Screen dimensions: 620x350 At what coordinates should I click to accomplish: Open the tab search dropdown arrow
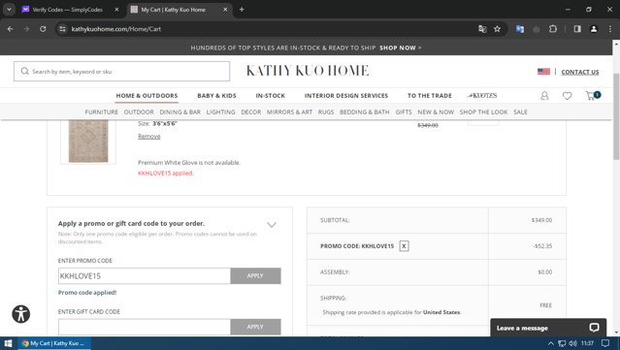coord(9,10)
